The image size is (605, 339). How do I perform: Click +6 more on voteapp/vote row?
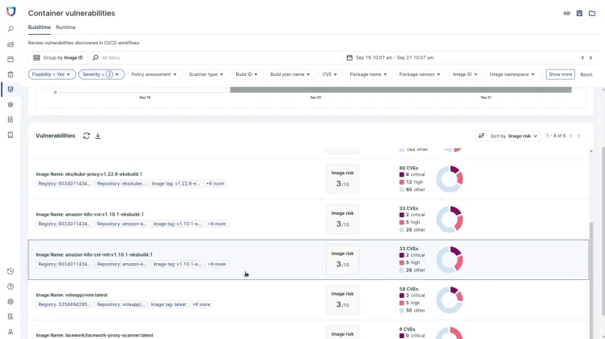[x=201, y=304]
